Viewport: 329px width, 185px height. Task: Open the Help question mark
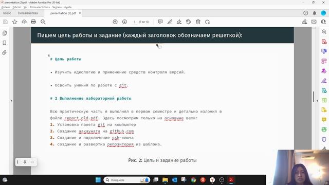305,13
